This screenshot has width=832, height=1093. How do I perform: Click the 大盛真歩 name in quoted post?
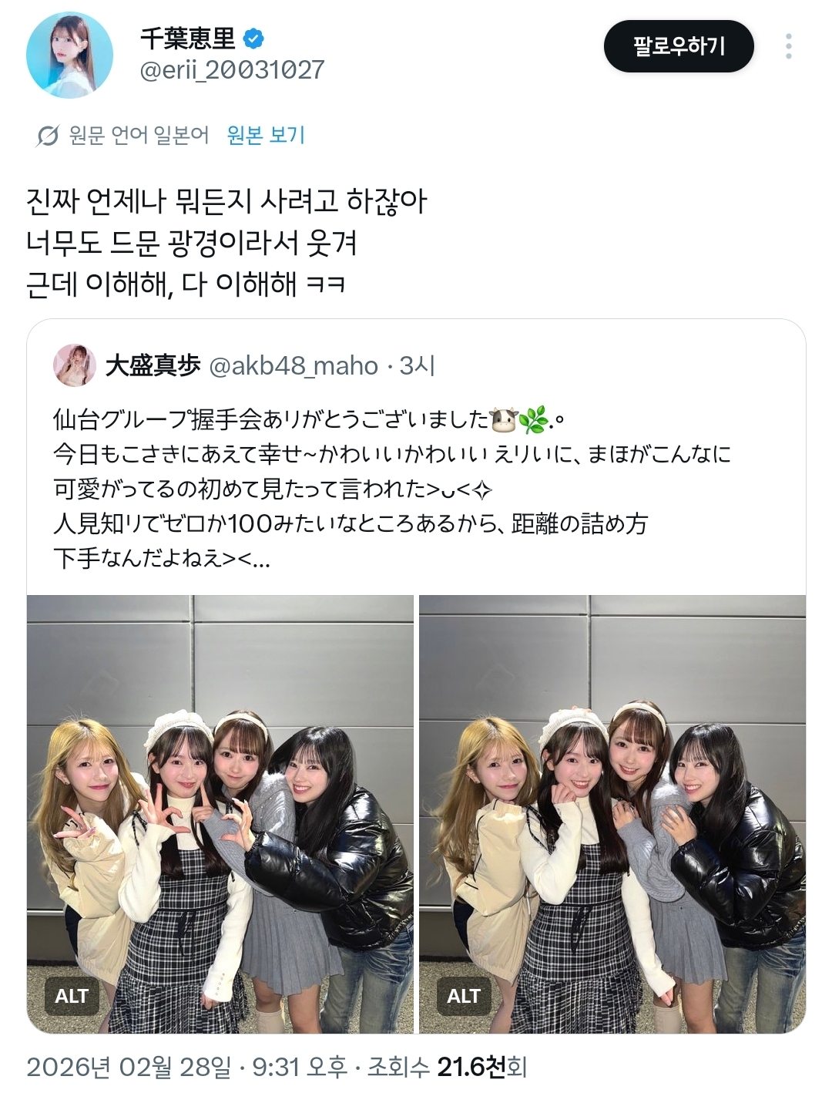pyautogui.click(x=153, y=365)
